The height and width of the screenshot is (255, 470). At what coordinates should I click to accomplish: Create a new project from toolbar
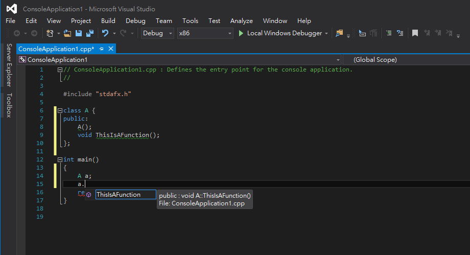50,33
